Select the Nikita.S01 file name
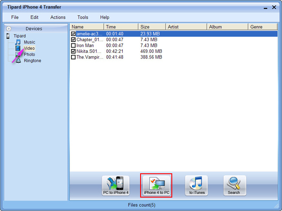282x211 pixels. (89, 51)
